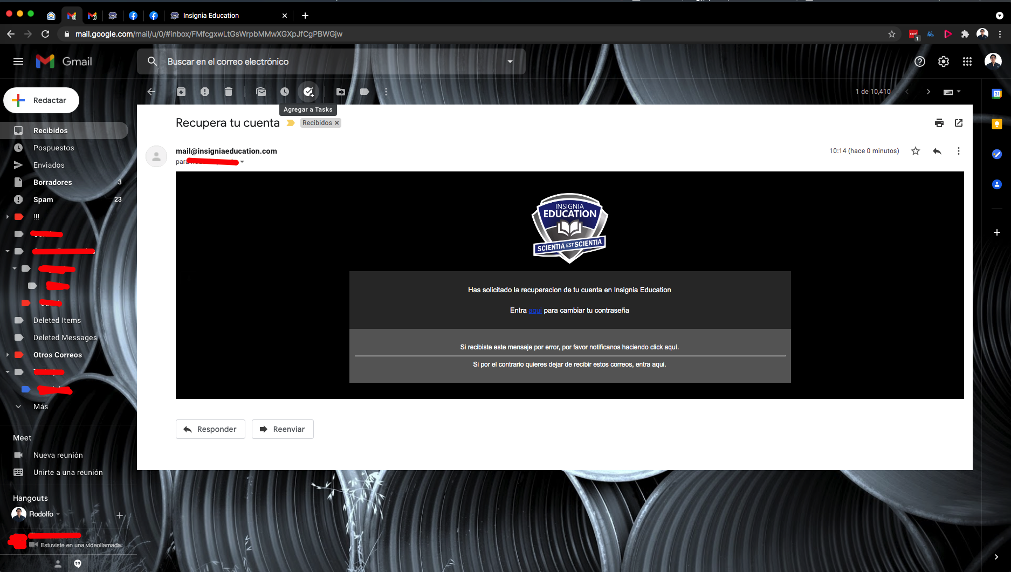Delete the email with trash icon
Image resolution: width=1011 pixels, height=572 pixels.
pos(229,92)
